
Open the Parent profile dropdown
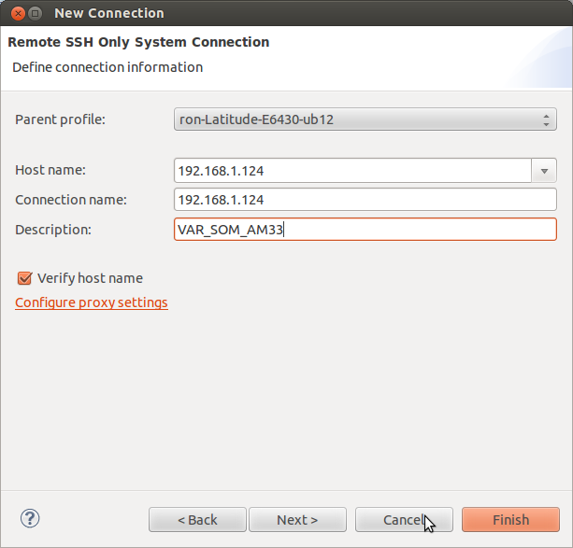coord(365,119)
